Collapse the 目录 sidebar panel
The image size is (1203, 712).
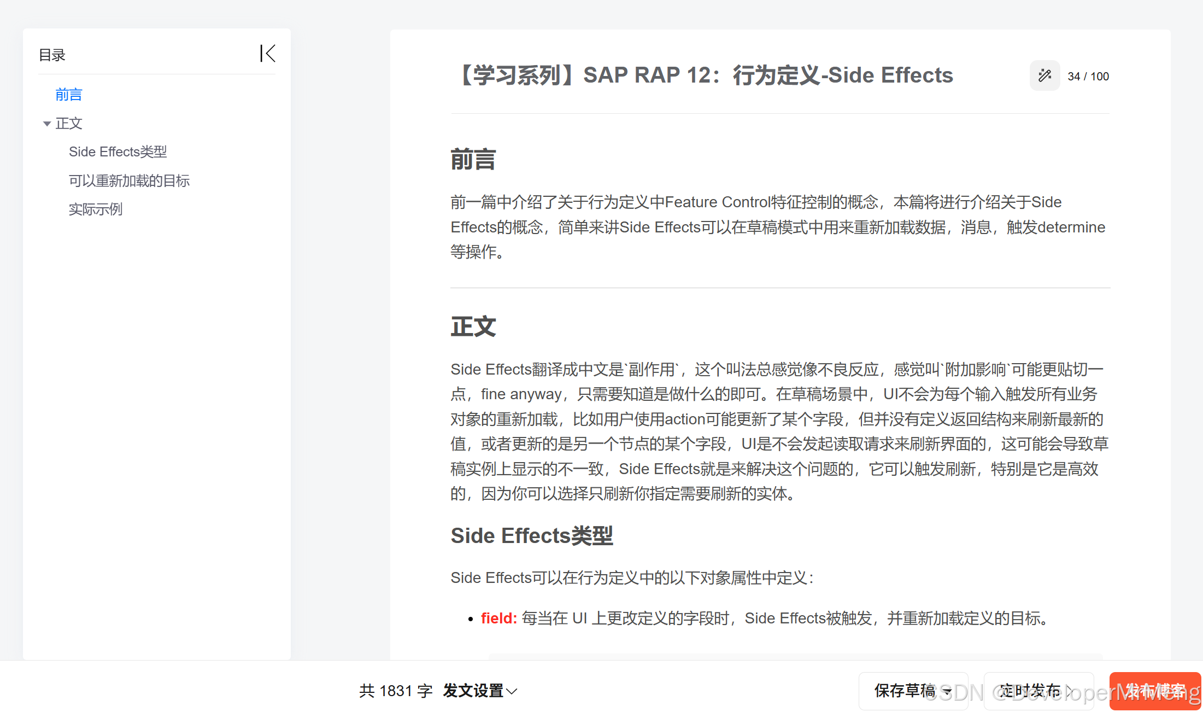click(267, 54)
